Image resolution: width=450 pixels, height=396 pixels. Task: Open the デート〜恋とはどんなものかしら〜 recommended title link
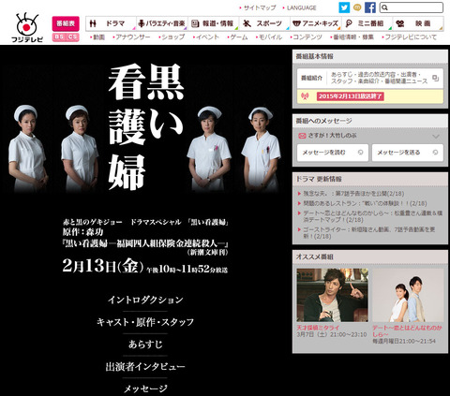coord(407,331)
